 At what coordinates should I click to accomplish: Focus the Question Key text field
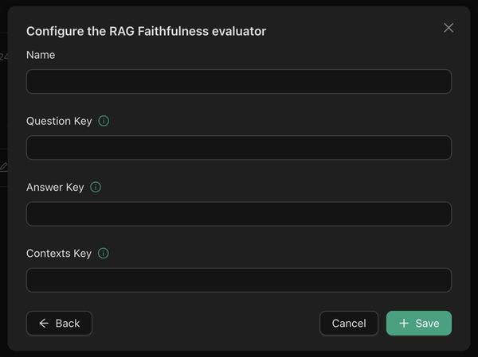click(x=239, y=148)
